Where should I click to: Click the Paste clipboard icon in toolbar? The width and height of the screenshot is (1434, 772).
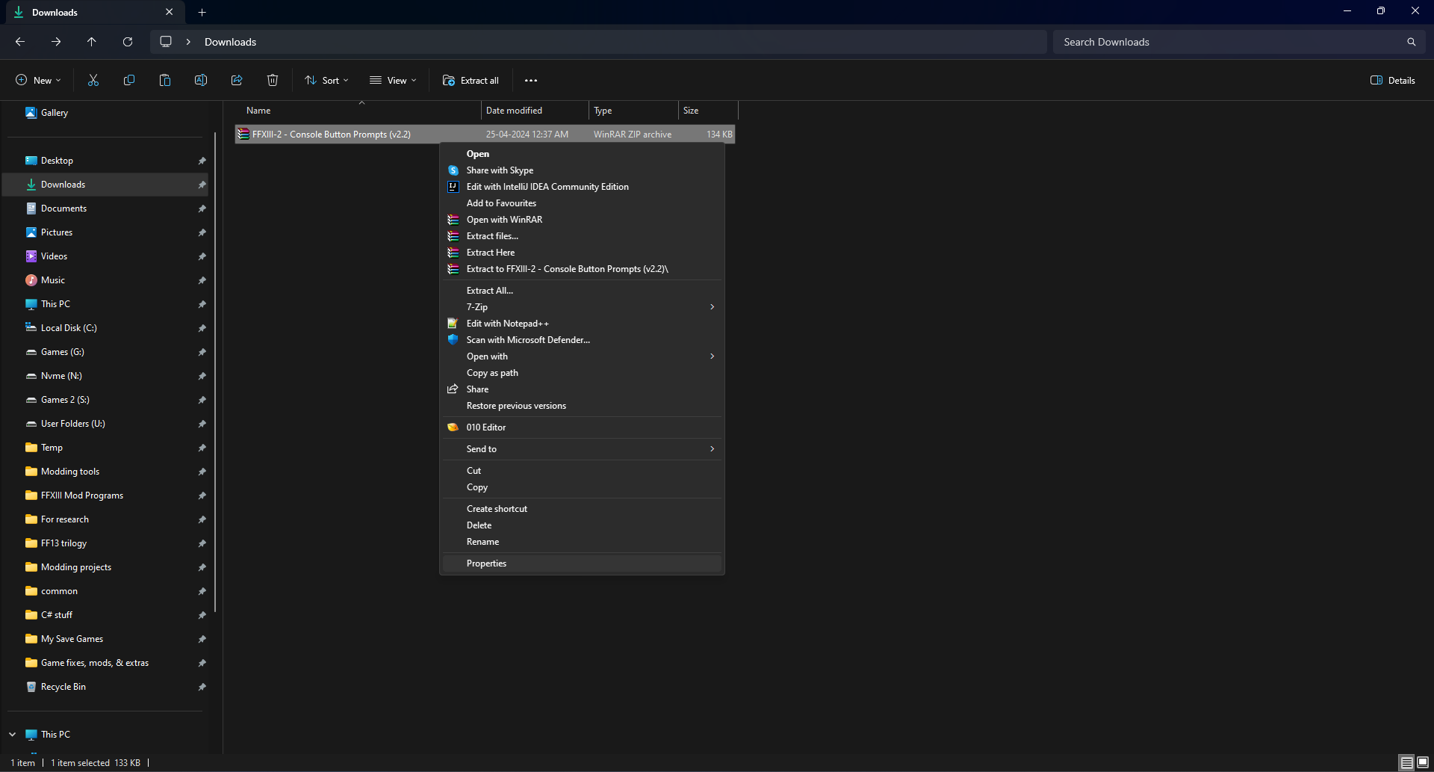(x=165, y=80)
